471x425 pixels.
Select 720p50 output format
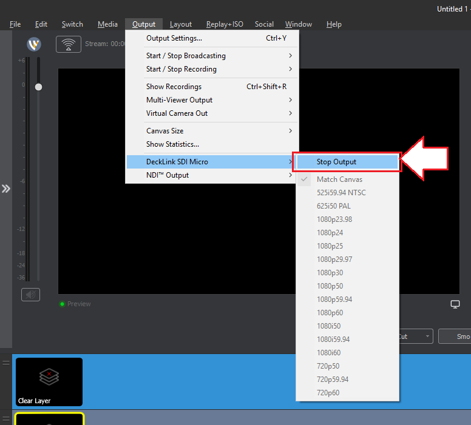click(x=347, y=366)
